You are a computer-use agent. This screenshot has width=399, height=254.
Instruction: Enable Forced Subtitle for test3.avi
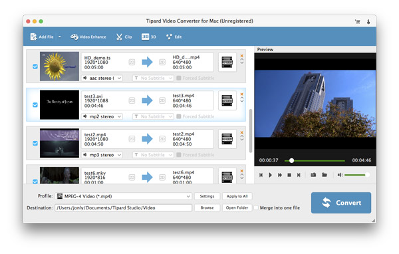coord(179,116)
